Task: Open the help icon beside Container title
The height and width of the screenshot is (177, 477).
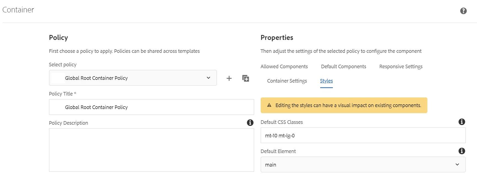Action: pyautogui.click(x=463, y=11)
